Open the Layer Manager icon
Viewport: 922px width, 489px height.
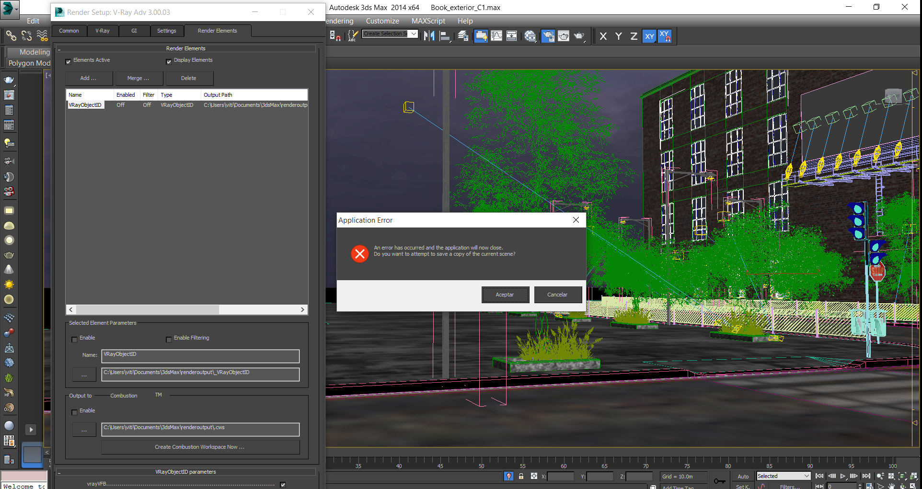coord(463,36)
